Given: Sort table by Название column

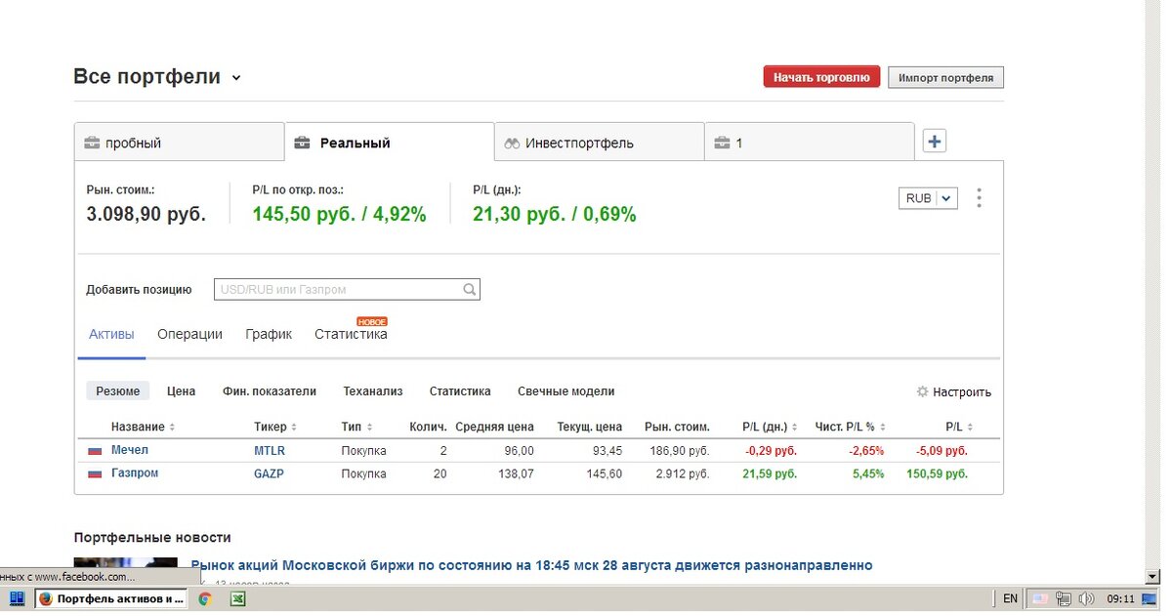Looking at the screenshot, I should [143, 427].
